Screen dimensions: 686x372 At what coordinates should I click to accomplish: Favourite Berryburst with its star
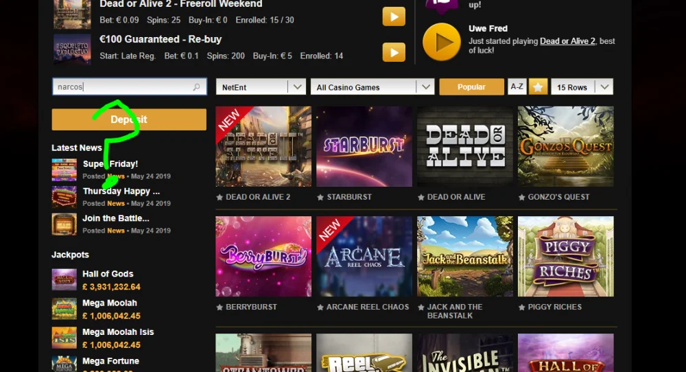[x=220, y=307]
